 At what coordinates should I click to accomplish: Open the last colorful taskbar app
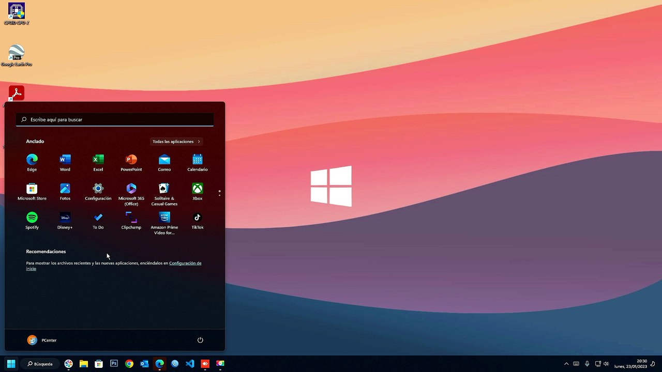220,364
